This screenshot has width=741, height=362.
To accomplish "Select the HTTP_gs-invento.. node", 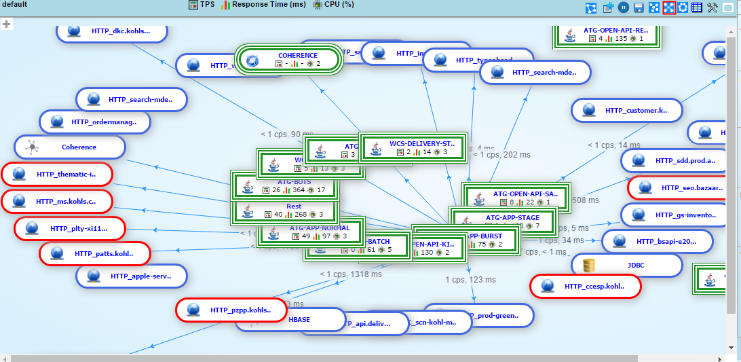I will pos(674,215).
